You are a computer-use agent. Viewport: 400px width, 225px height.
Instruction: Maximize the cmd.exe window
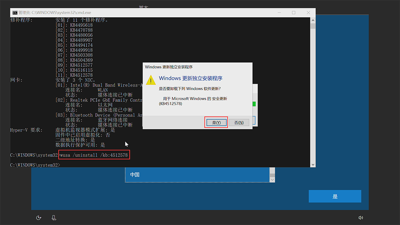pos(294,12)
